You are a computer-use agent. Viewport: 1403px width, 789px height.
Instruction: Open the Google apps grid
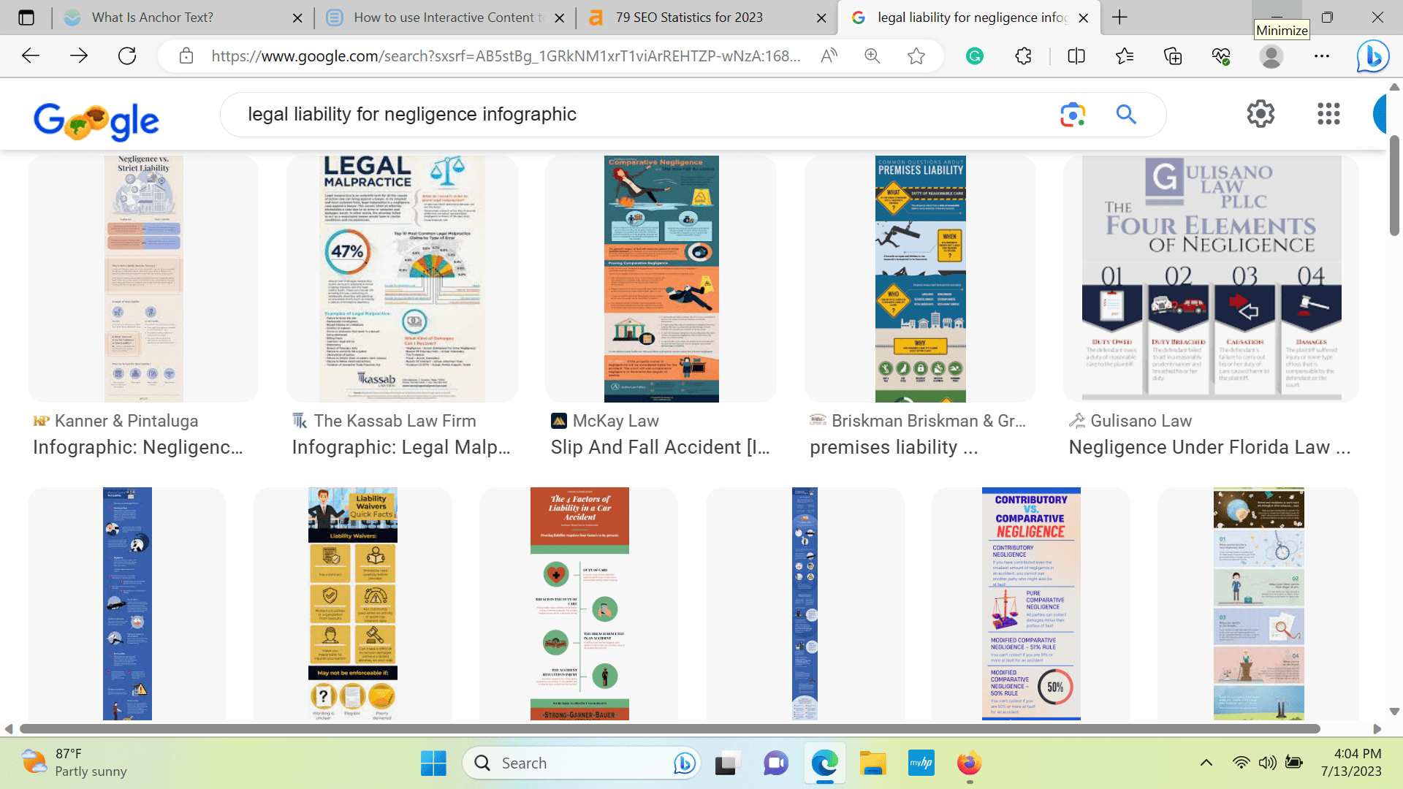(1328, 114)
